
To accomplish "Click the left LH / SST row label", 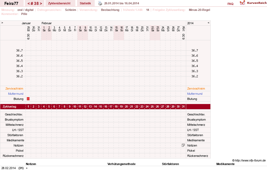I will click(18, 130).
